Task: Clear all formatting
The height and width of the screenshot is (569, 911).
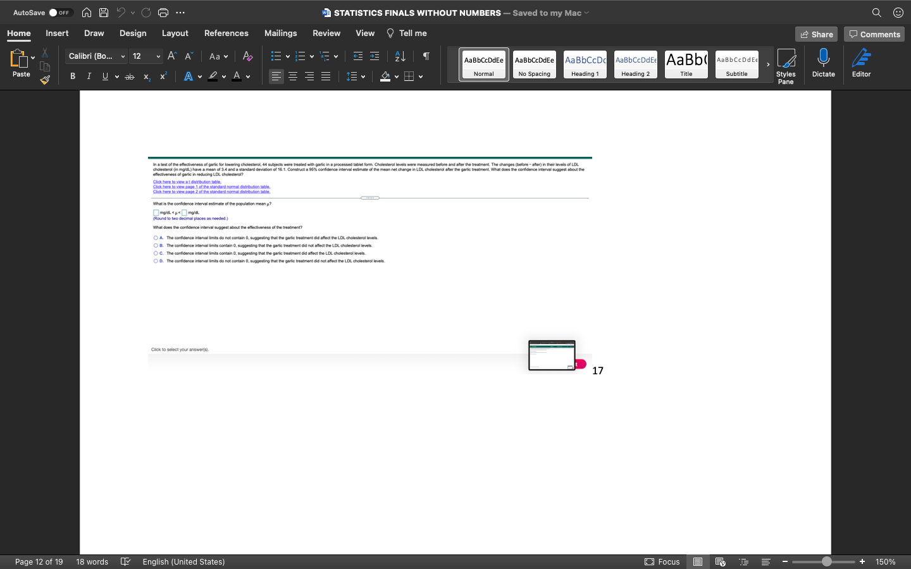Action: (x=248, y=56)
